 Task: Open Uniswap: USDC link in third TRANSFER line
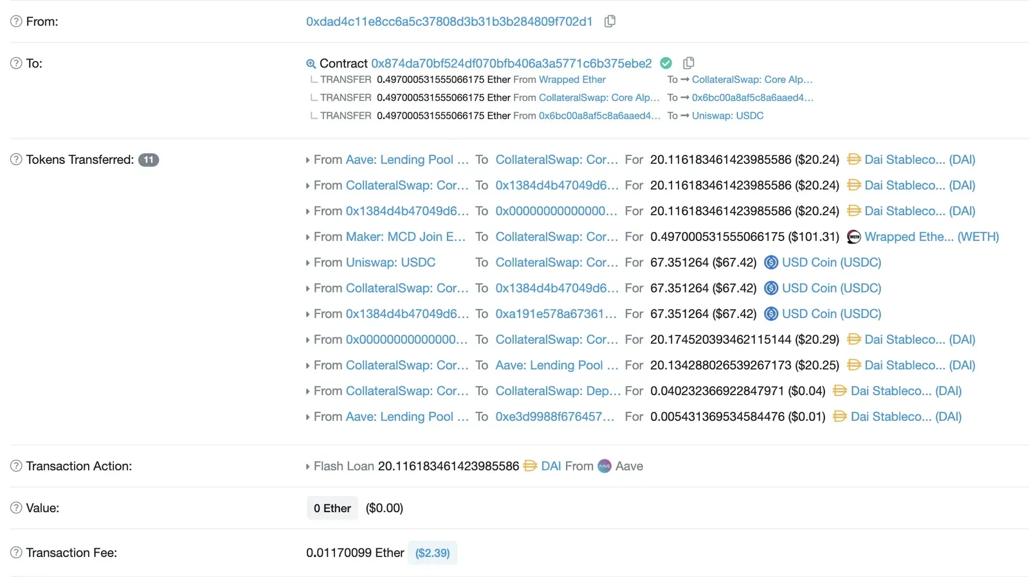coord(728,116)
